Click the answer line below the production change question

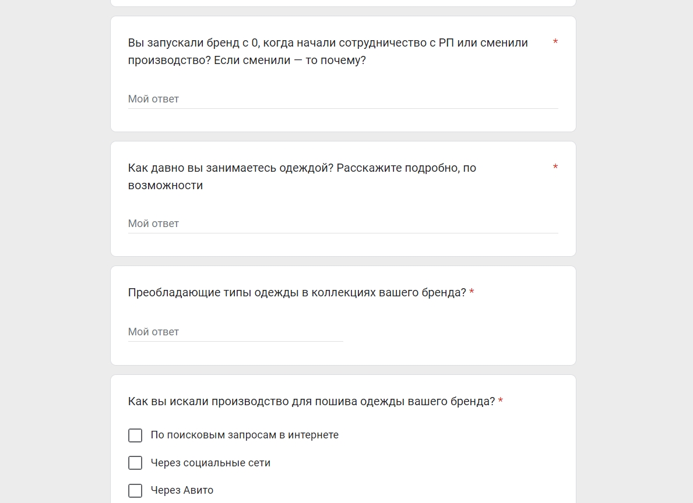coord(343,99)
